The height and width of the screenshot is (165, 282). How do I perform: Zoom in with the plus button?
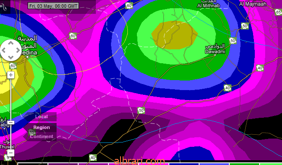[x=11, y=75]
